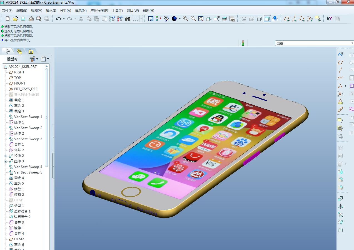The image size is (354, 250).
Task: Expand the 拉伸 3 tree node
Action: (6, 161)
